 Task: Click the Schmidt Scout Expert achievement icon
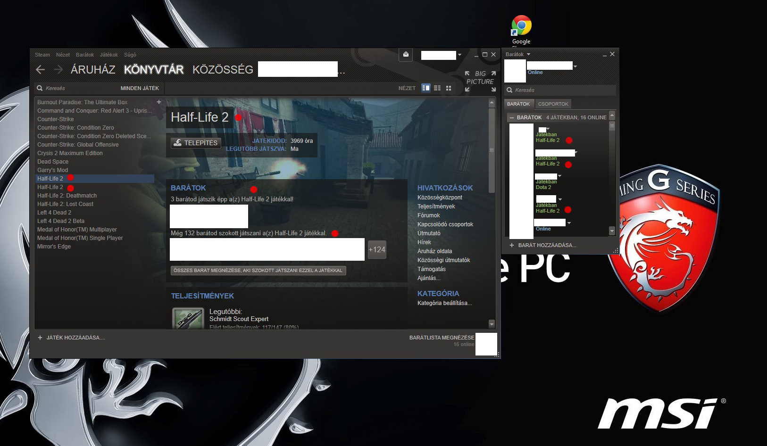coord(188,318)
